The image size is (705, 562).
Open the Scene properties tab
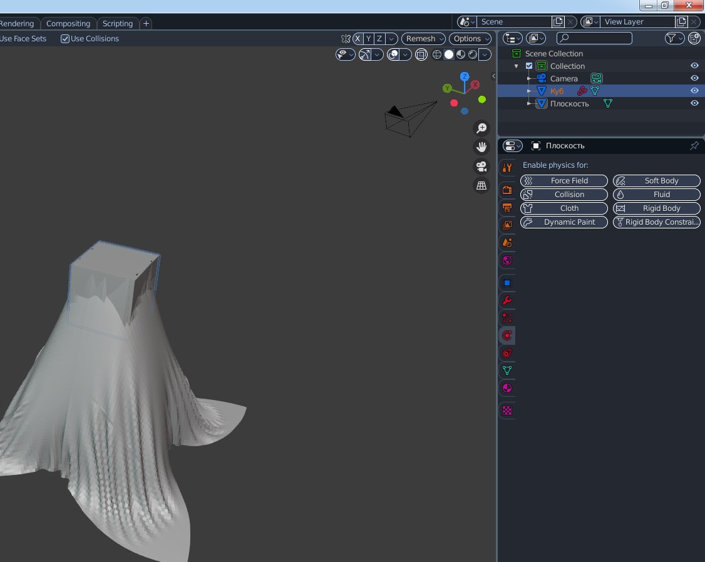tap(507, 243)
